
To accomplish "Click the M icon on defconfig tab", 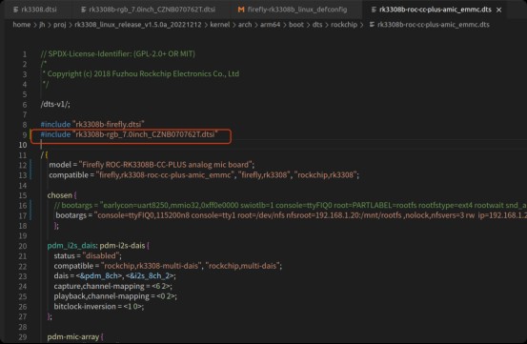I will [241, 10].
